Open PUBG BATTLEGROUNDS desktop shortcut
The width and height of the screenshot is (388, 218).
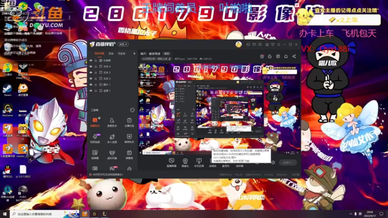click(23, 193)
